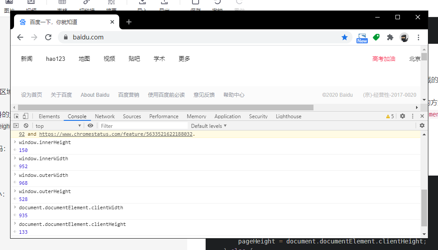Reload the baidu.com page

click(48, 37)
